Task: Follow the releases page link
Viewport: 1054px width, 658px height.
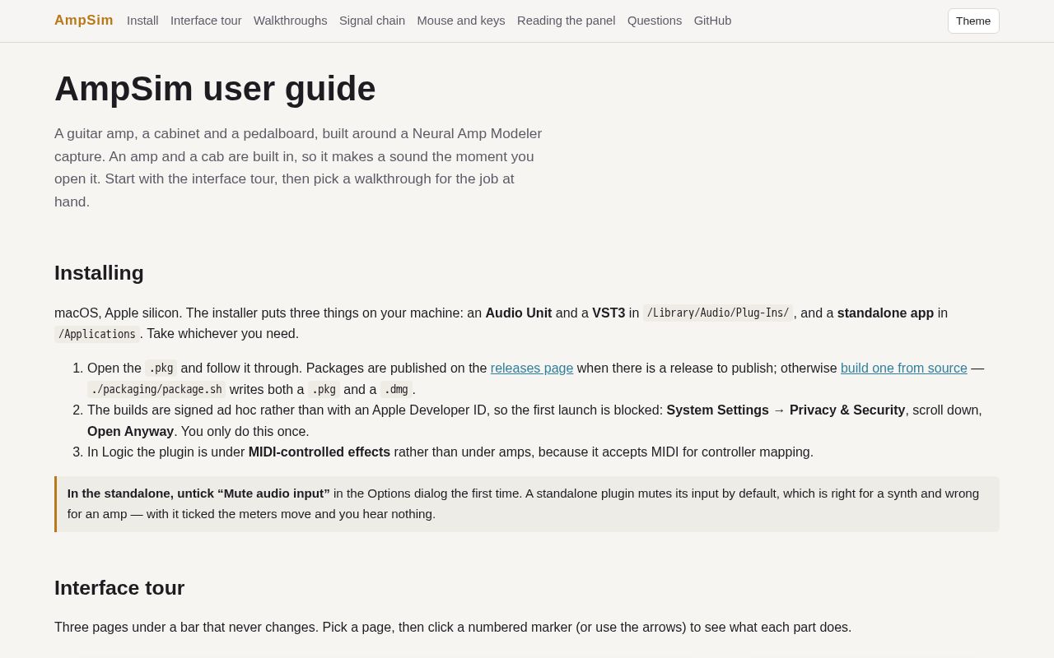Action: point(532,368)
